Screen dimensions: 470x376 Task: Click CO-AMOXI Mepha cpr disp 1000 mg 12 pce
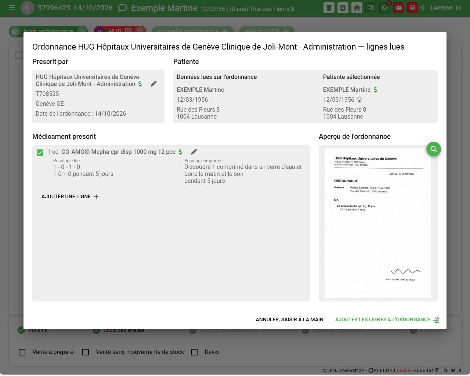pos(119,152)
